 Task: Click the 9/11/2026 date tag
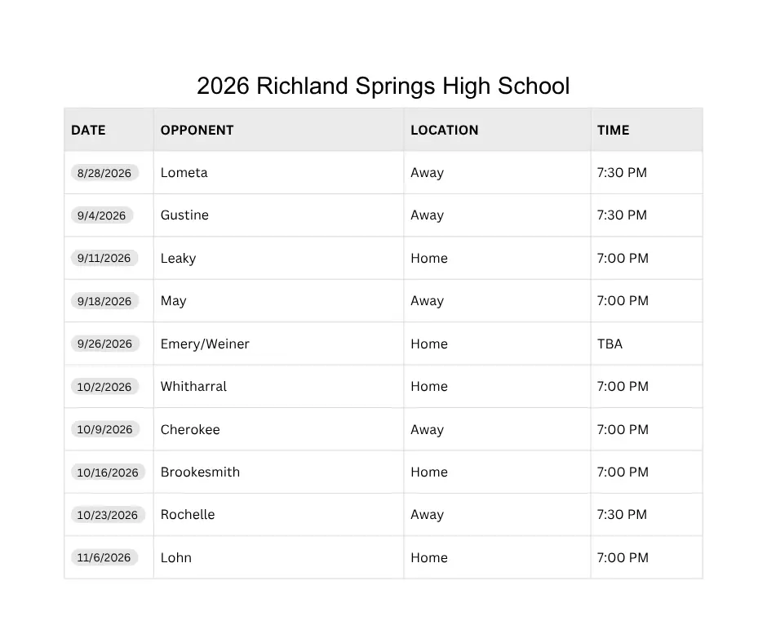click(104, 258)
